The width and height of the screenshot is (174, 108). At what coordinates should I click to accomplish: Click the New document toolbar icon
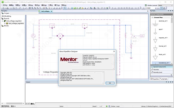[3, 8]
